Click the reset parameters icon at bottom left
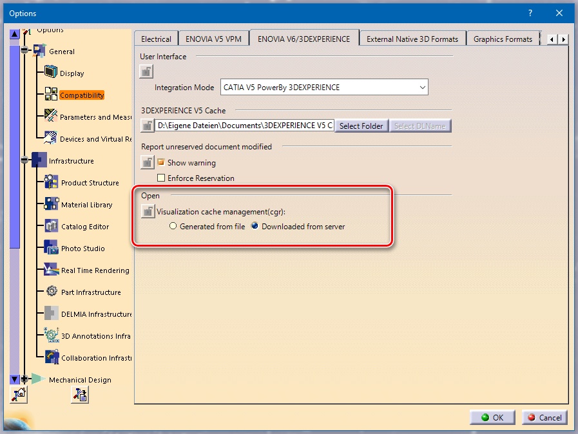578x434 pixels. point(19,395)
